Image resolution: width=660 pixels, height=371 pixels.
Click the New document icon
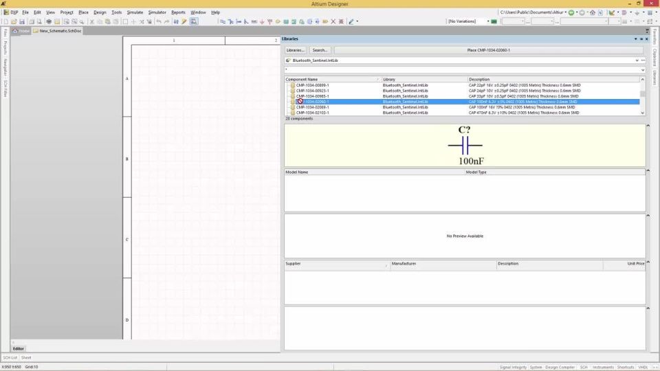click(6, 21)
